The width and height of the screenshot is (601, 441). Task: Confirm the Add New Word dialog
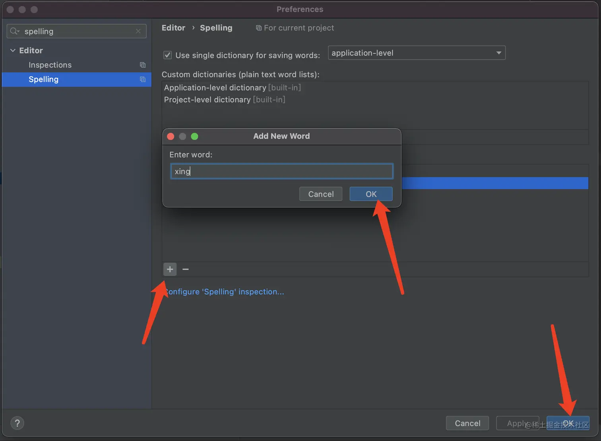click(371, 194)
